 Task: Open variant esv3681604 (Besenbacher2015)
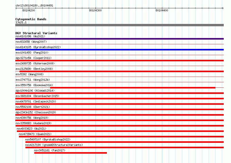37,96
